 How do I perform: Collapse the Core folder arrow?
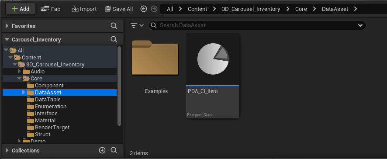(x=20, y=78)
